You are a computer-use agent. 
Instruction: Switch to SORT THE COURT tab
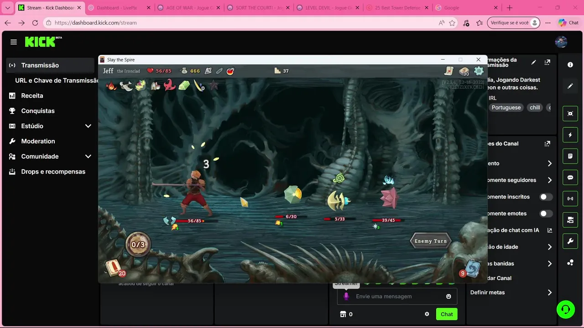258,8
